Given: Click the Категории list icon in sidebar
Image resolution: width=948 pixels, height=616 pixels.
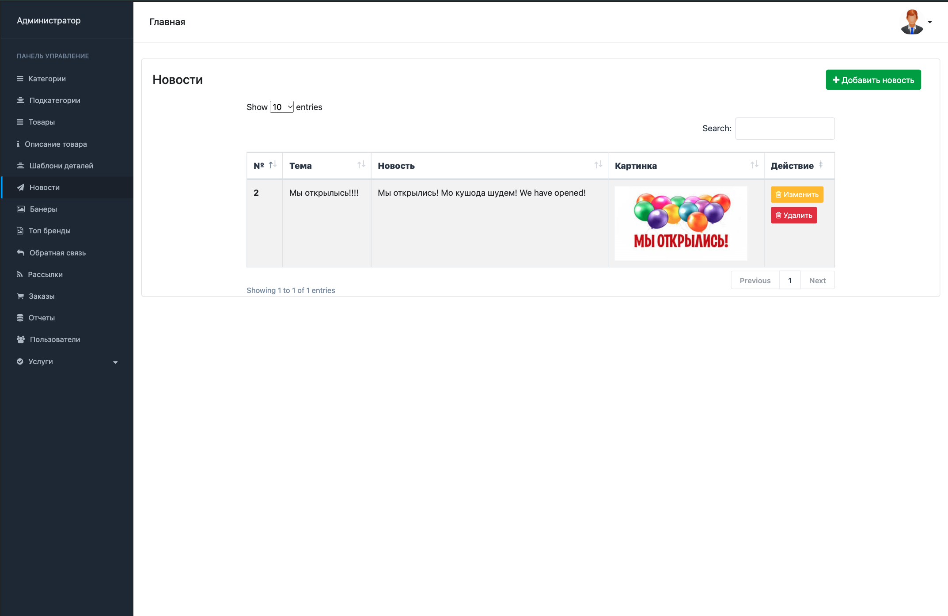Looking at the screenshot, I should point(20,79).
